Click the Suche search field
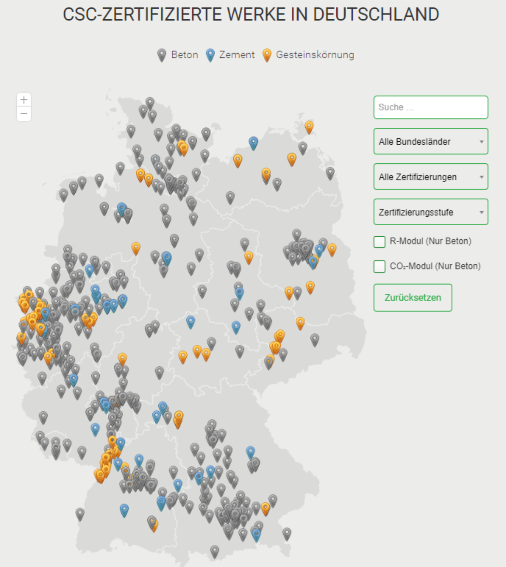Viewport: 506px width, 567px height. [x=430, y=107]
